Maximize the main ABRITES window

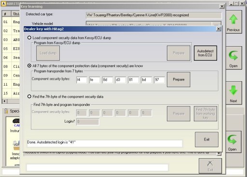pos(237,3)
